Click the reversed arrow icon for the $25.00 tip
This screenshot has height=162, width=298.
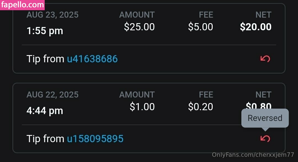coord(265,59)
